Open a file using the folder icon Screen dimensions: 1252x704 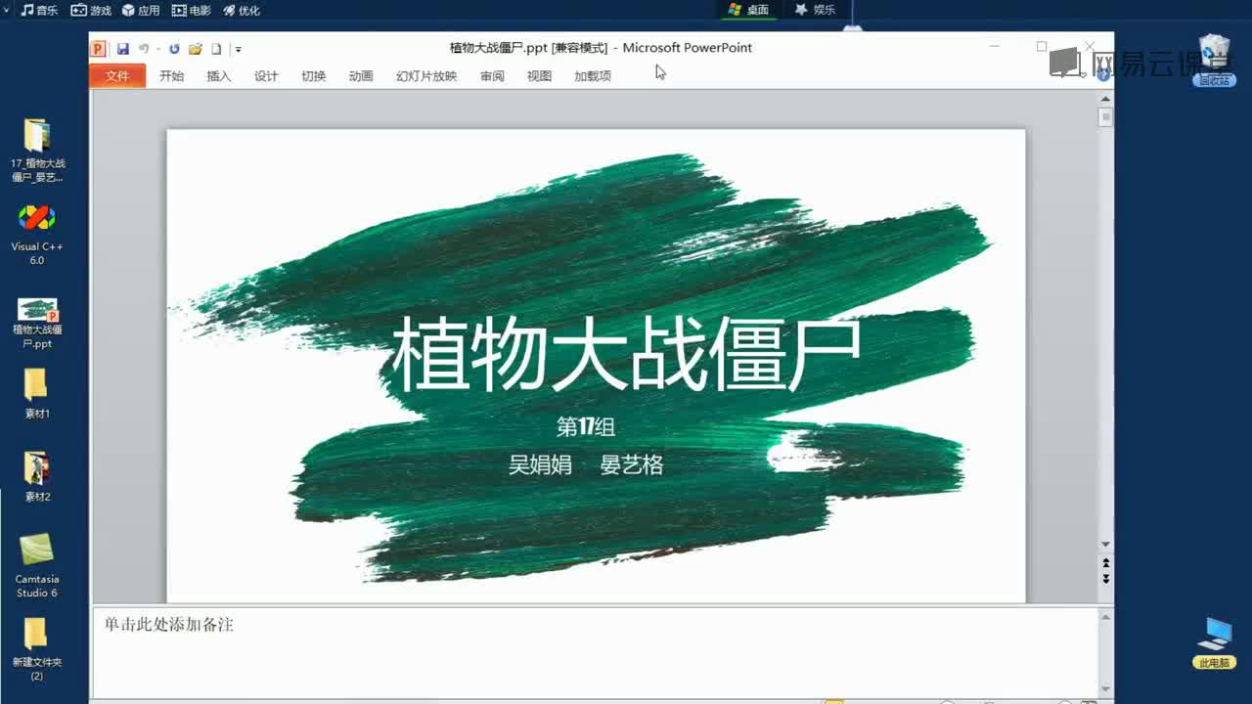tap(196, 49)
